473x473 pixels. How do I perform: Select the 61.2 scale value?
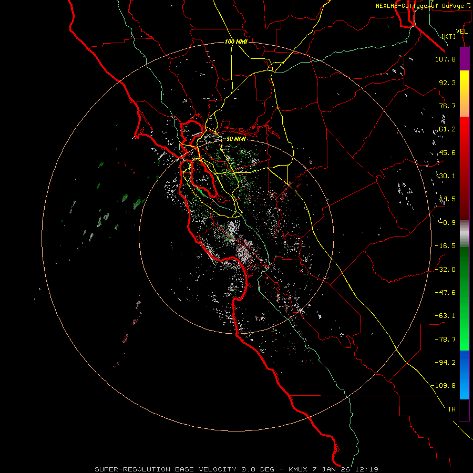tap(447, 129)
